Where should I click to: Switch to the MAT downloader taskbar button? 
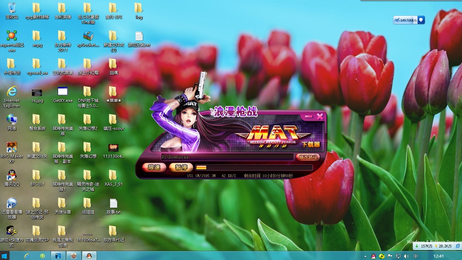click(x=73, y=256)
